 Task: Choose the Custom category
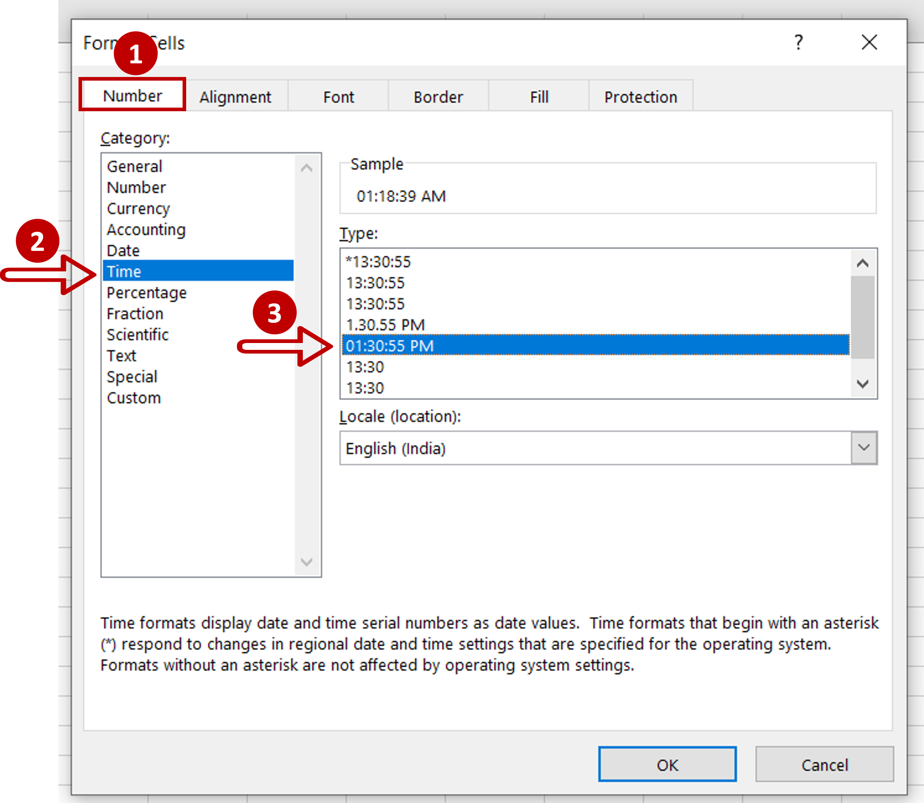pyautogui.click(x=134, y=397)
